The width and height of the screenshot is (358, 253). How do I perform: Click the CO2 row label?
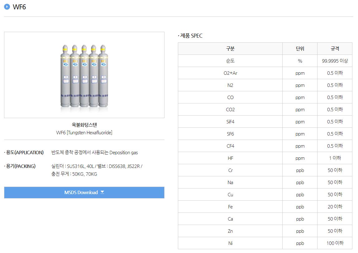230,110
